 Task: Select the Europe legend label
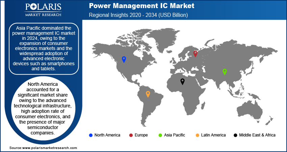[x=141, y=135]
